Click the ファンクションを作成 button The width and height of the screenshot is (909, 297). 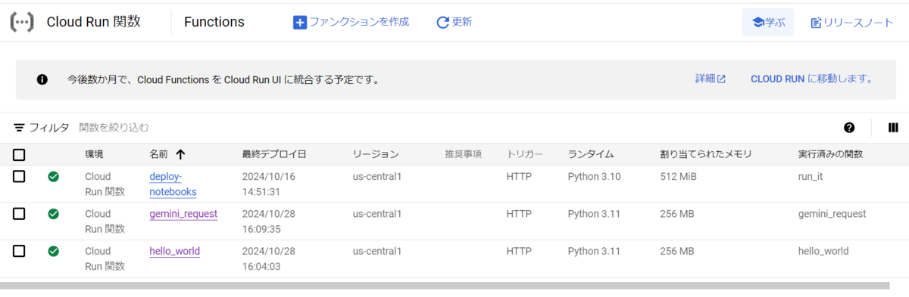coord(351,22)
